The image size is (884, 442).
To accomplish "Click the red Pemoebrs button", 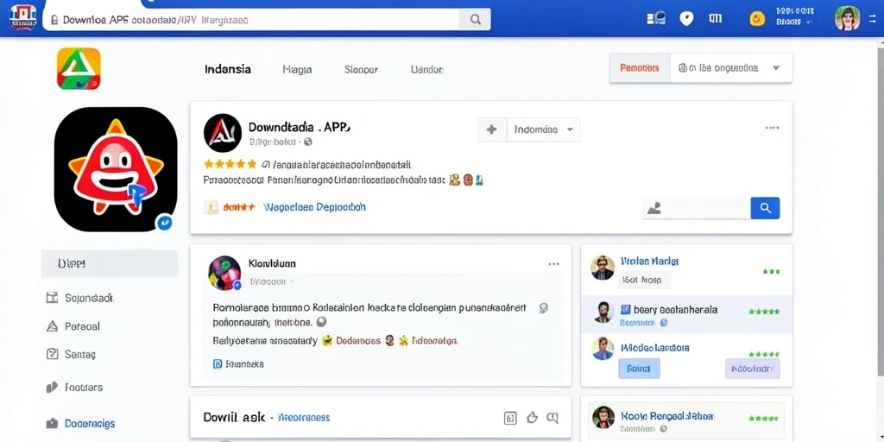I will click(640, 68).
